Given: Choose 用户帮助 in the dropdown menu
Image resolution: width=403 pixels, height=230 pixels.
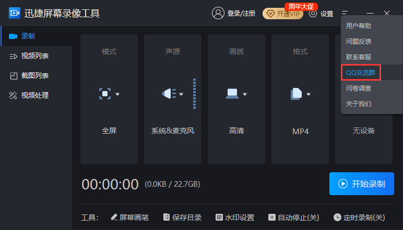Looking at the screenshot, I should 359,25.
